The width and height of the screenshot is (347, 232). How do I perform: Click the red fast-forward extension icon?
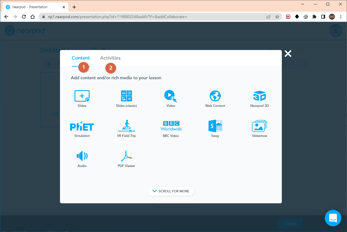pyautogui.click(x=288, y=17)
